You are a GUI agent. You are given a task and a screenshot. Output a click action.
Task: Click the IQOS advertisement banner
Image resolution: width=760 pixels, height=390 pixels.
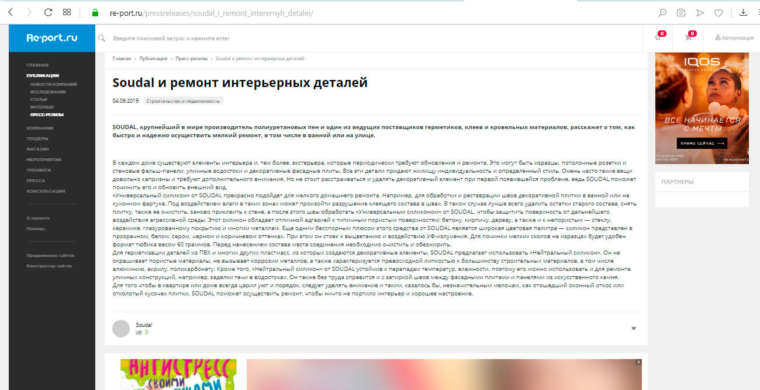[702, 108]
